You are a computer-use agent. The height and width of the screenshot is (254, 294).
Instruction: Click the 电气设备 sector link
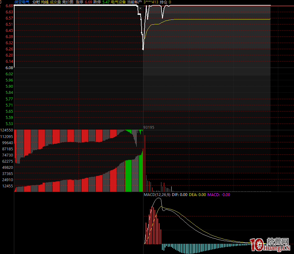[118, 2]
